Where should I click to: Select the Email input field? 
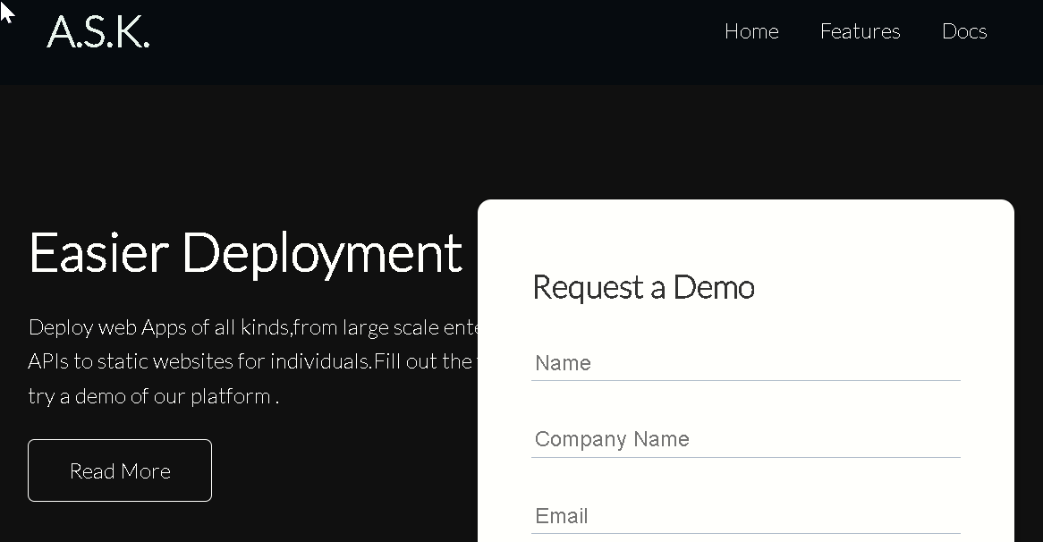pyautogui.click(x=745, y=516)
